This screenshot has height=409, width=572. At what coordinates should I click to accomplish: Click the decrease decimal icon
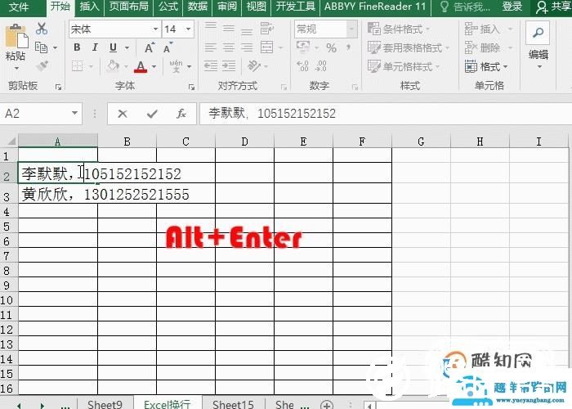tap(320, 66)
